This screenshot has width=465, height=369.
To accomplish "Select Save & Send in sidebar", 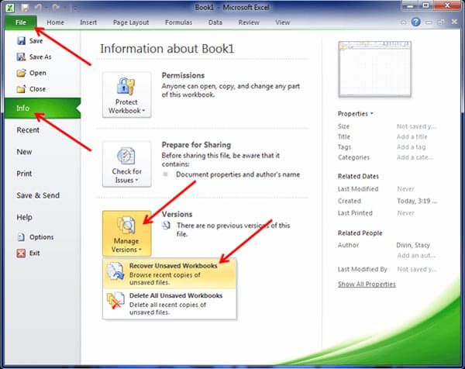I will pyautogui.click(x=38, y=195).
